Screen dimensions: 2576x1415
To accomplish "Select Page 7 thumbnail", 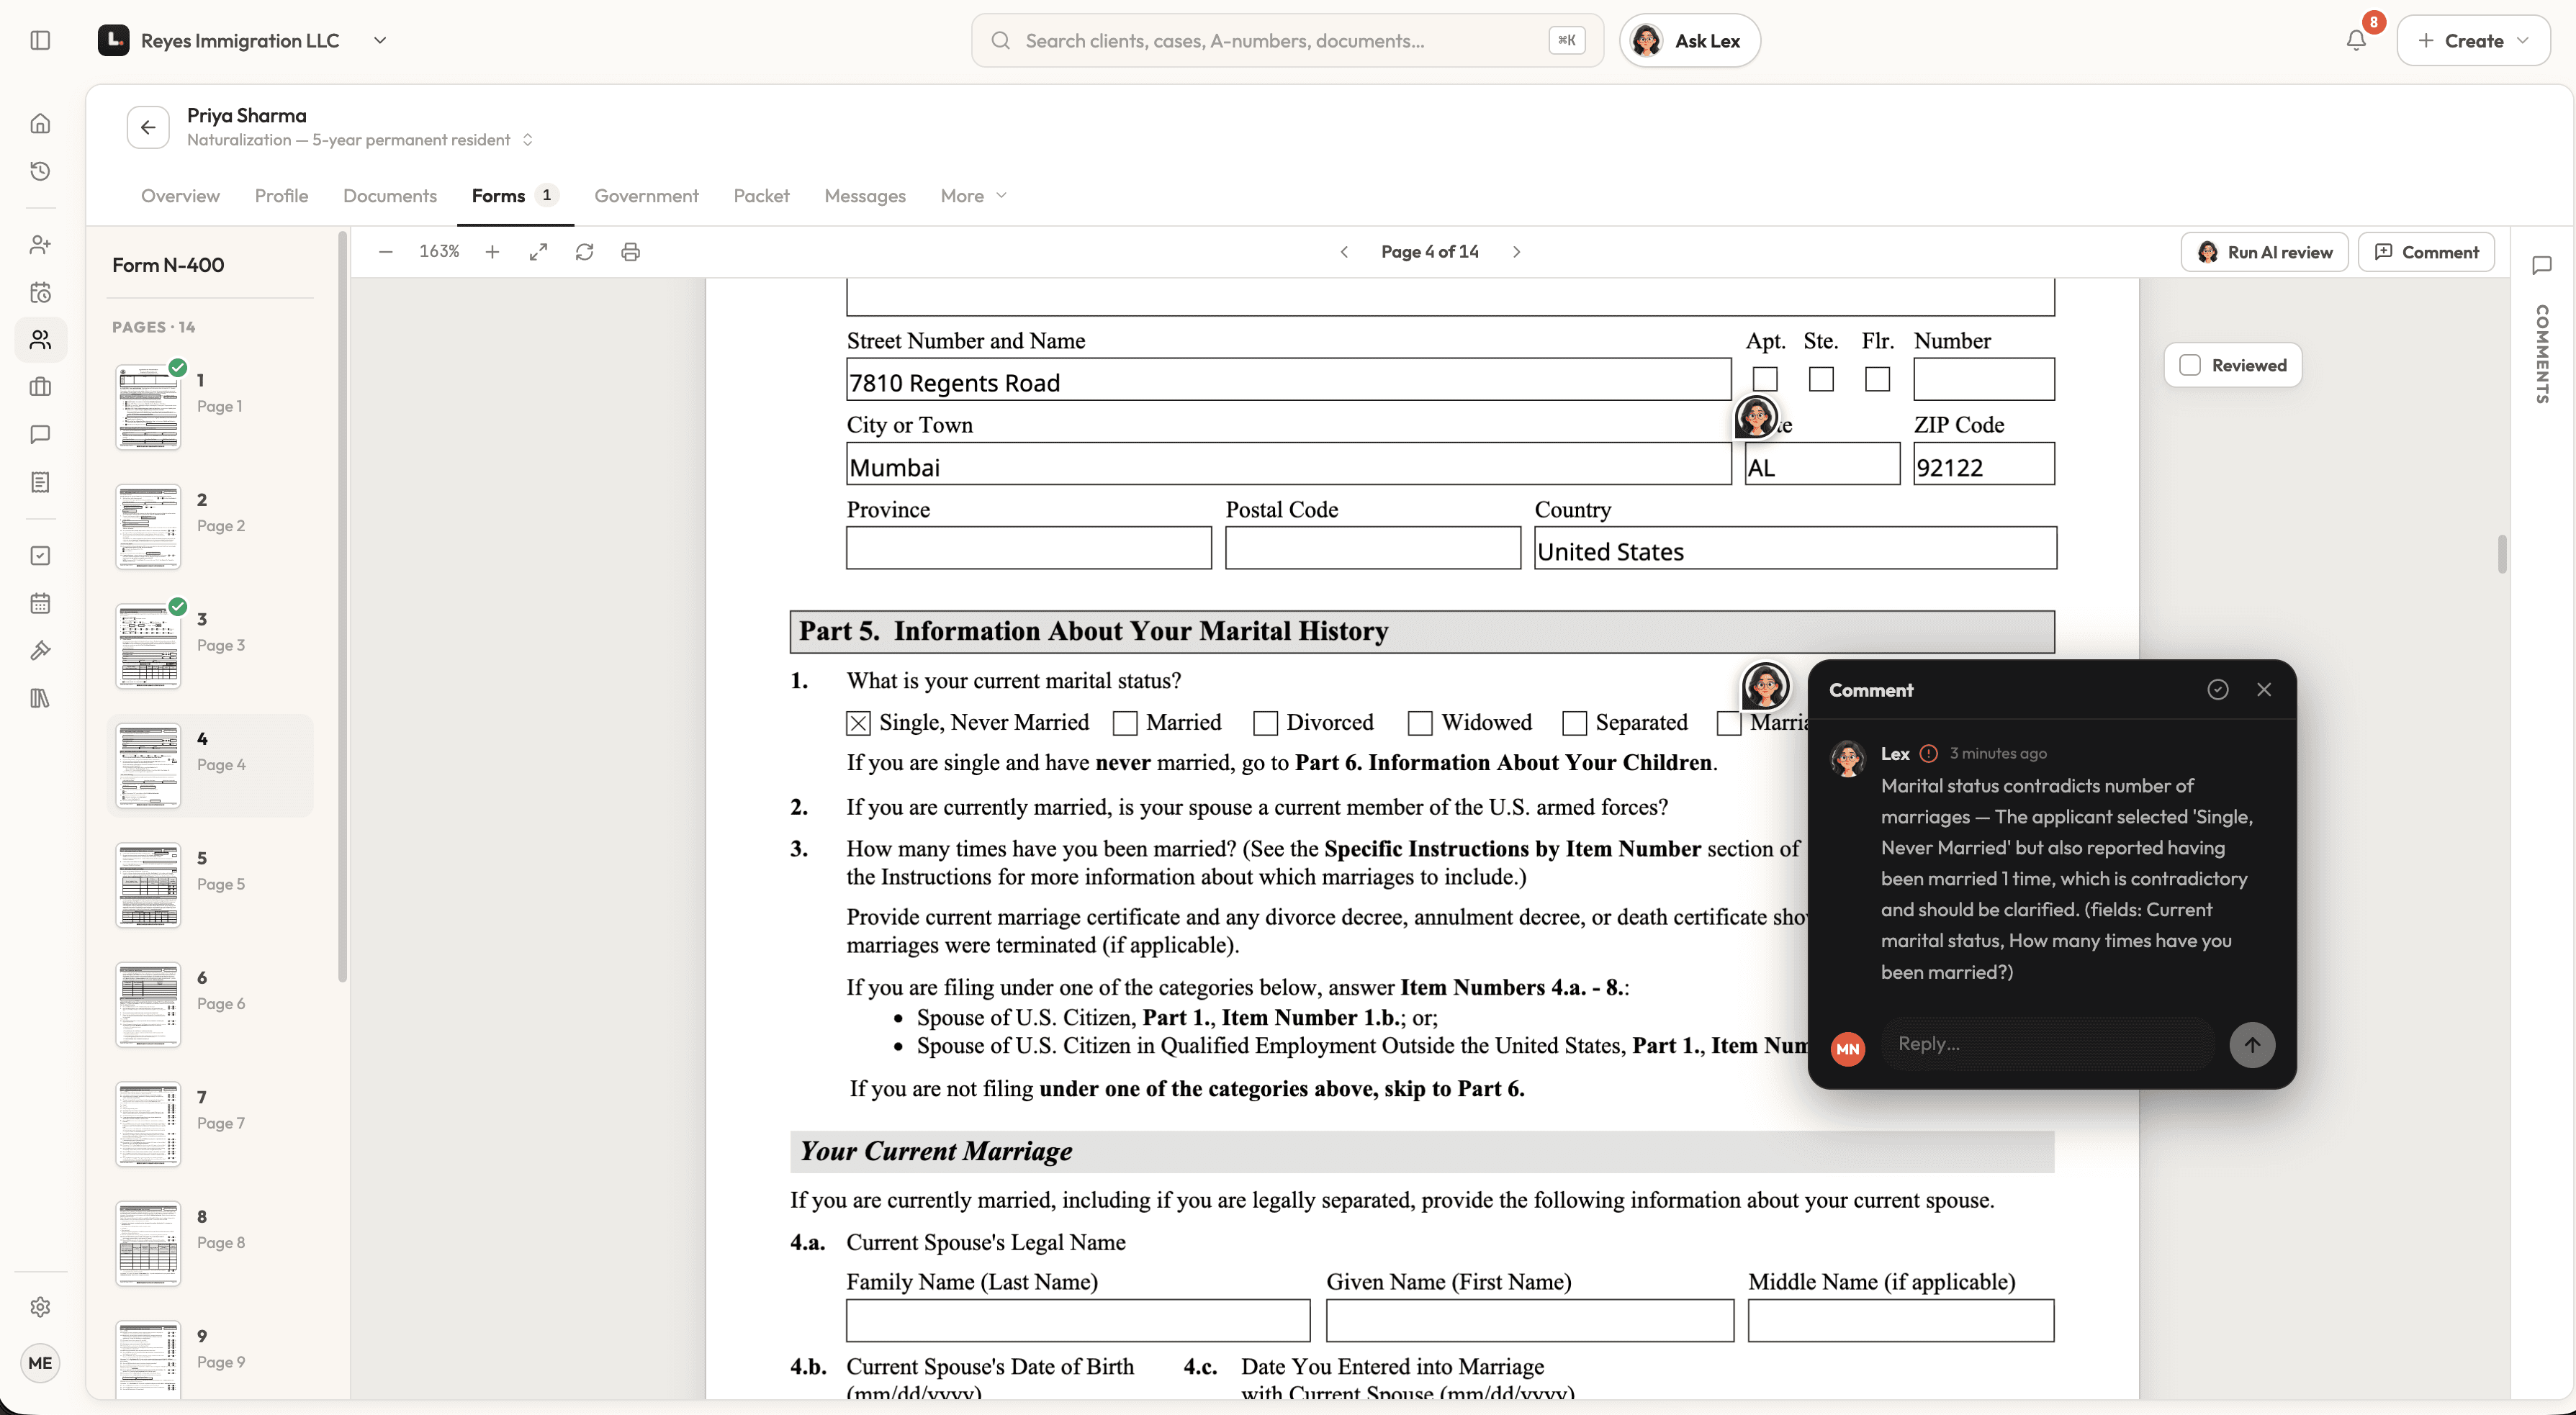I will point(148,1124).
